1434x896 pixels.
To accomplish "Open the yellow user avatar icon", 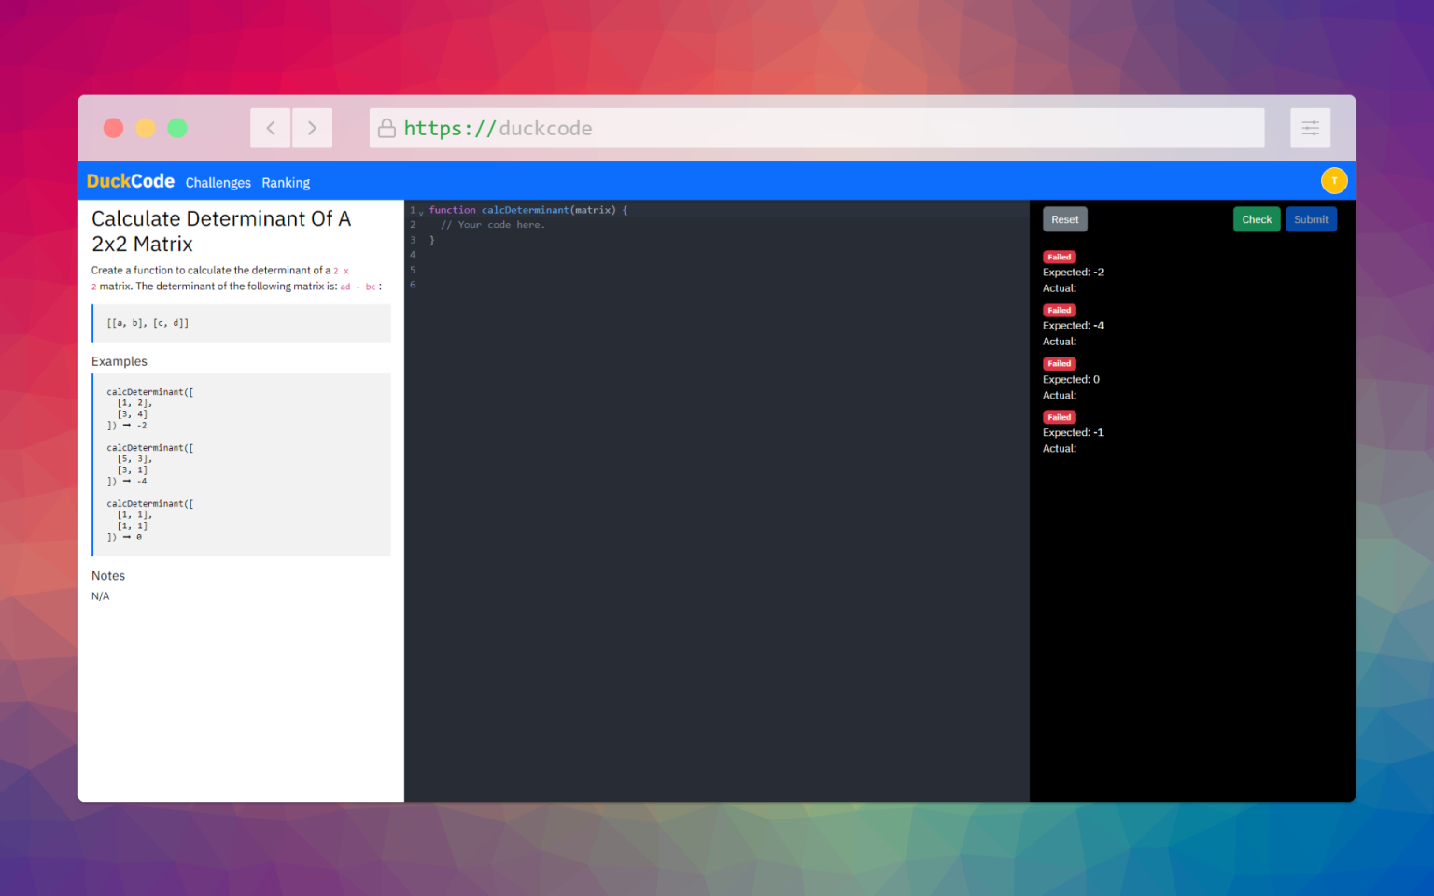I will click(1334, 181).
